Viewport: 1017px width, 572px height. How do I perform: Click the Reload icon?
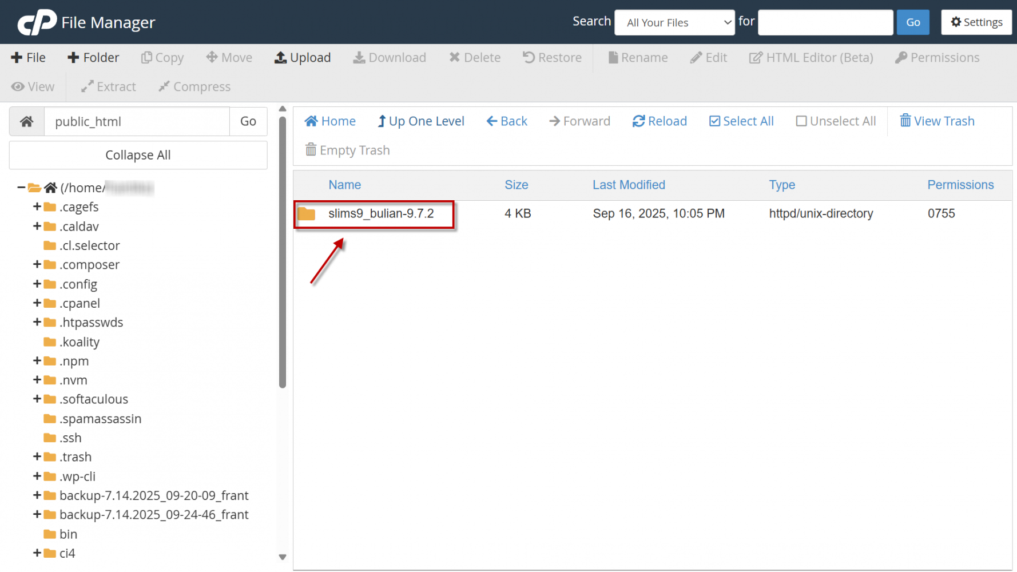click(x=638, y=121)
